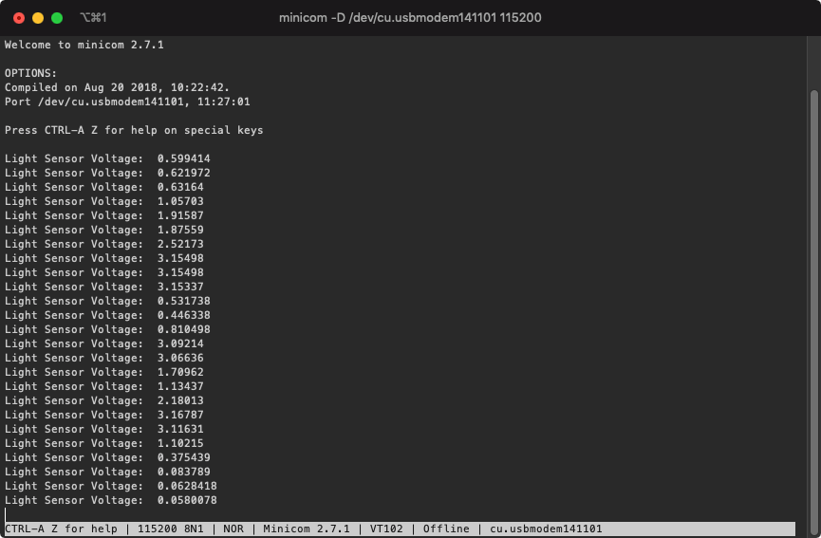
Task: Close the minicom terminal window
Action: (x=19, y=18)
